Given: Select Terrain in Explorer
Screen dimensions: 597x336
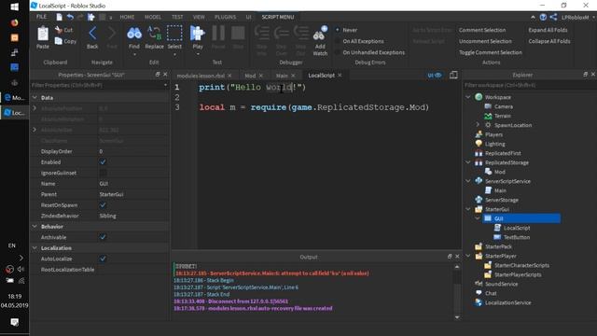Looking at the screenshot, I should tap(503, 116).
